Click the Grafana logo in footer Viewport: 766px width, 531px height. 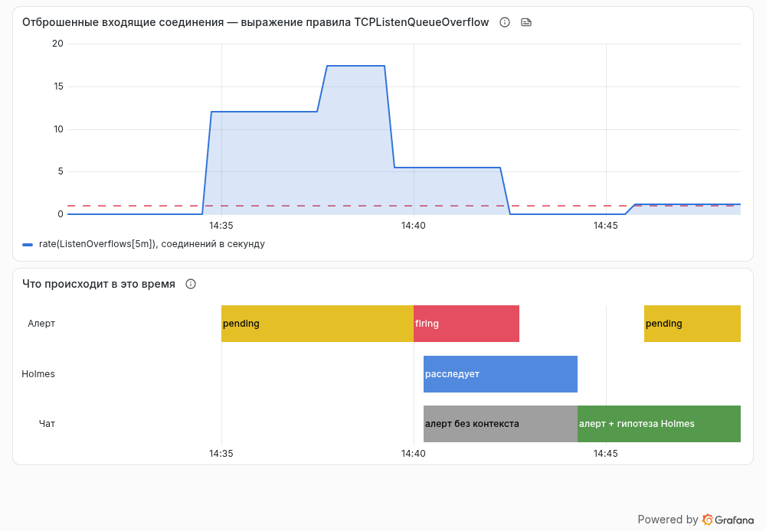pos(728,520)
